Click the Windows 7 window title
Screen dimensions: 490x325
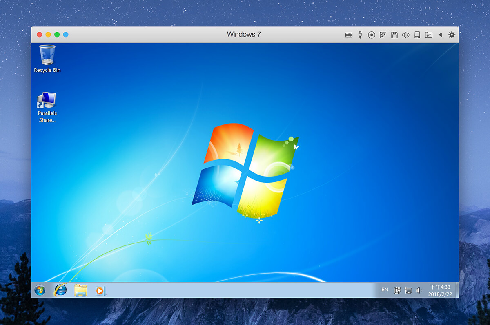[x=244, y=34]
